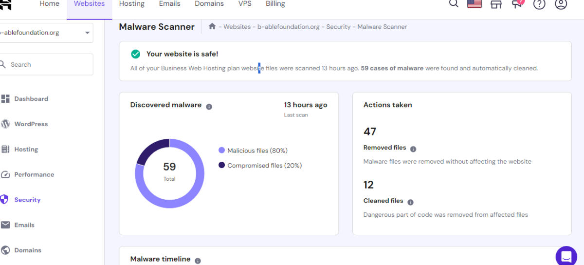
Task: Click the sidebar Search input field
Action: tap(49, 64)
